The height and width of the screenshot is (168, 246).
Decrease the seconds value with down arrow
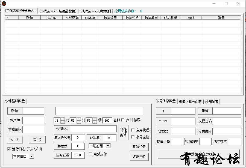[x=95, y=122]
